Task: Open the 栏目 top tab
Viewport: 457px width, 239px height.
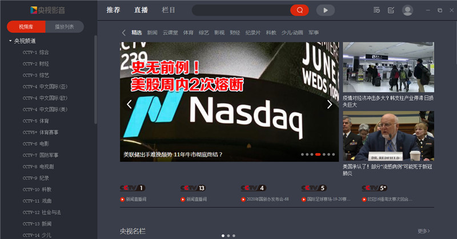Action: tap(169, 10)
